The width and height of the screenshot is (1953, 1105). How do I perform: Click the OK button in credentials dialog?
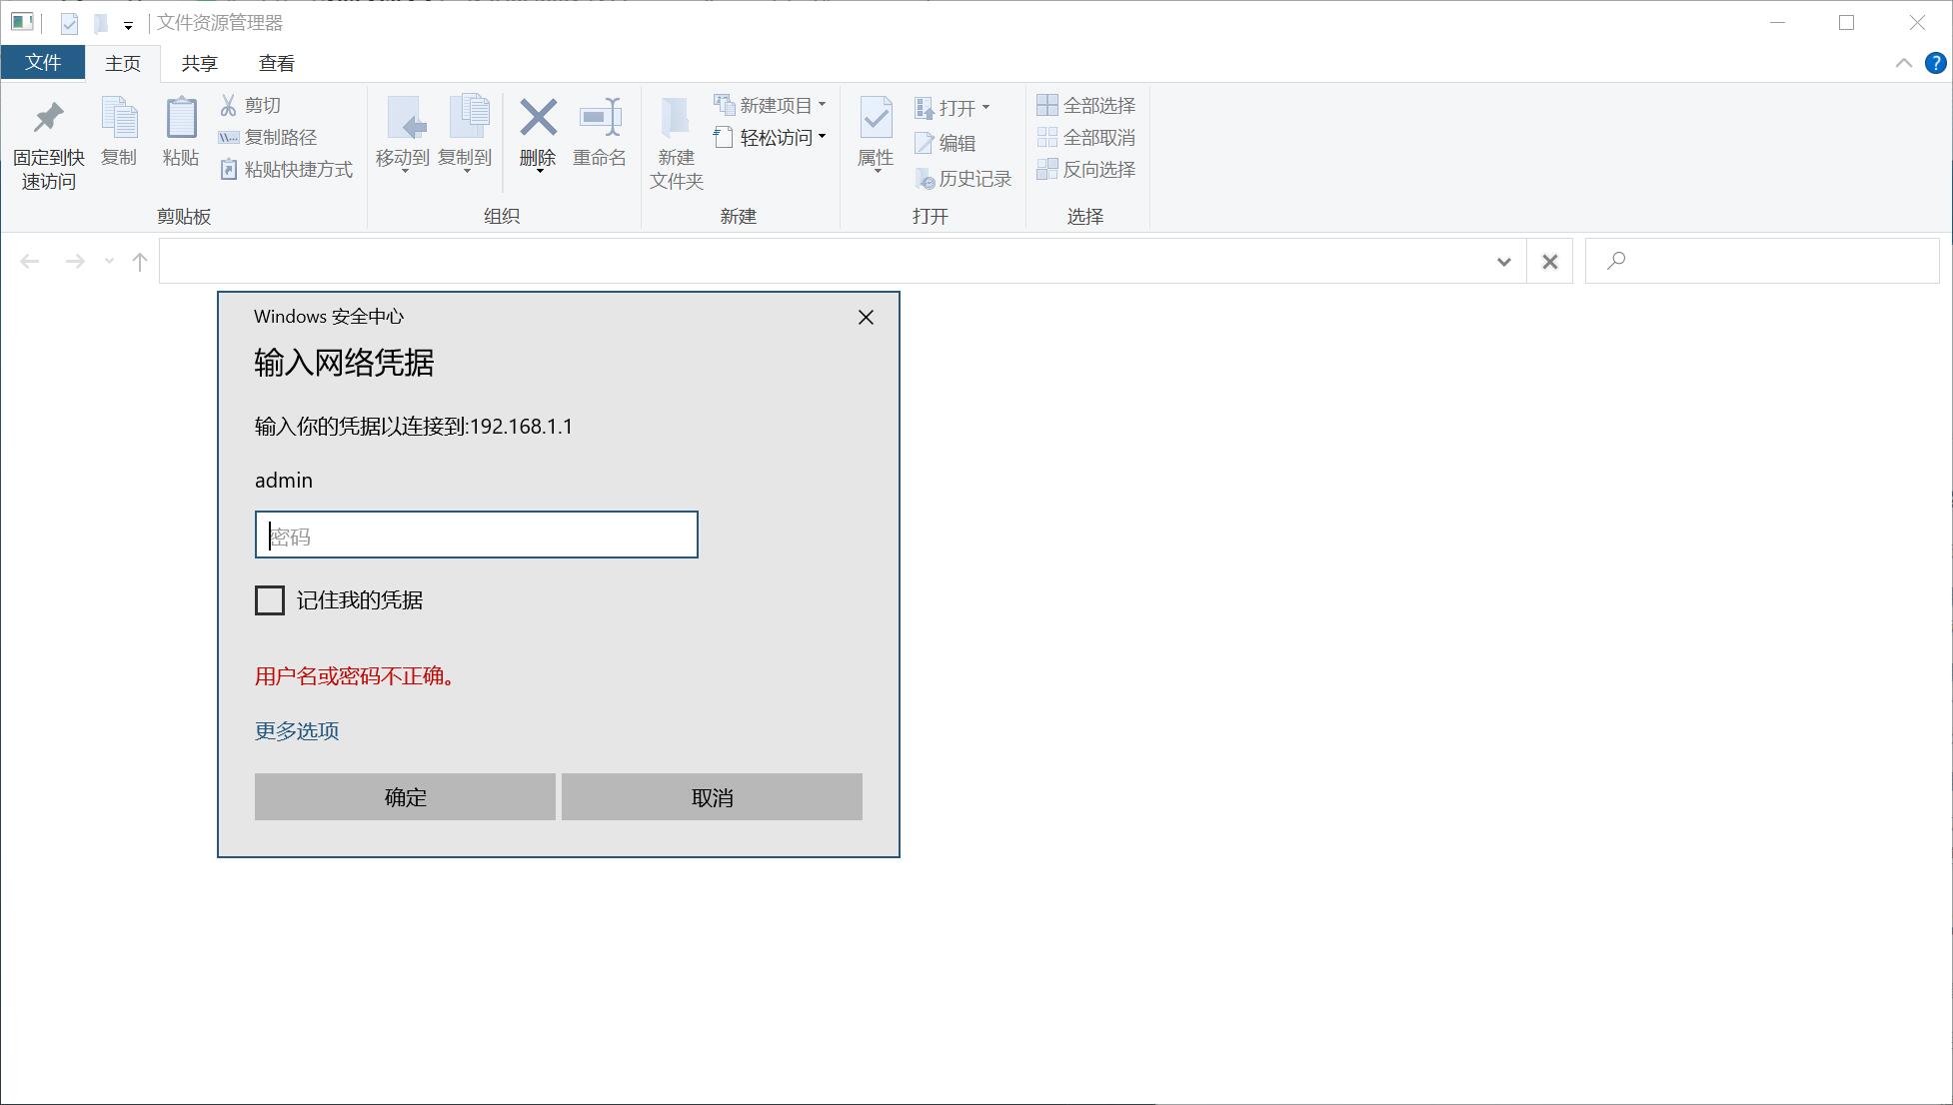tap(405, 797)
